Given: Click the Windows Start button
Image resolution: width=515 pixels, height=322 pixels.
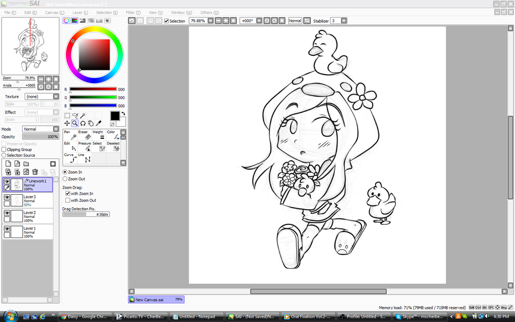Looking at the screenshot, I should [10, 316].
